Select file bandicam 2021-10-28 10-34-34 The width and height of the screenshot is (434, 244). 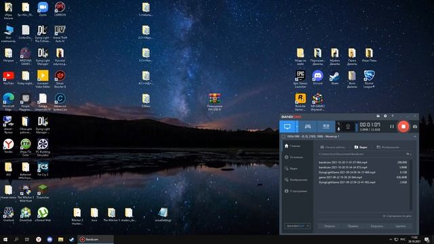point(363,167)
